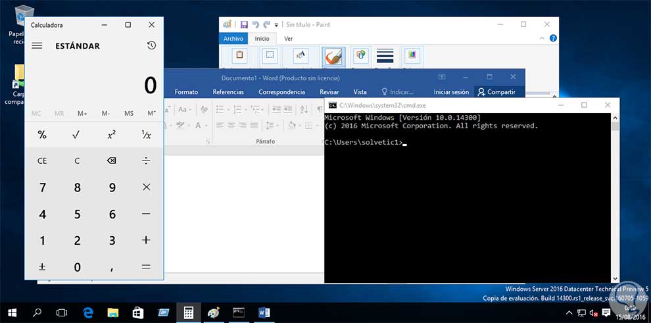
Task: Open the Revisar tab in Word
Action: coord(329,92)
